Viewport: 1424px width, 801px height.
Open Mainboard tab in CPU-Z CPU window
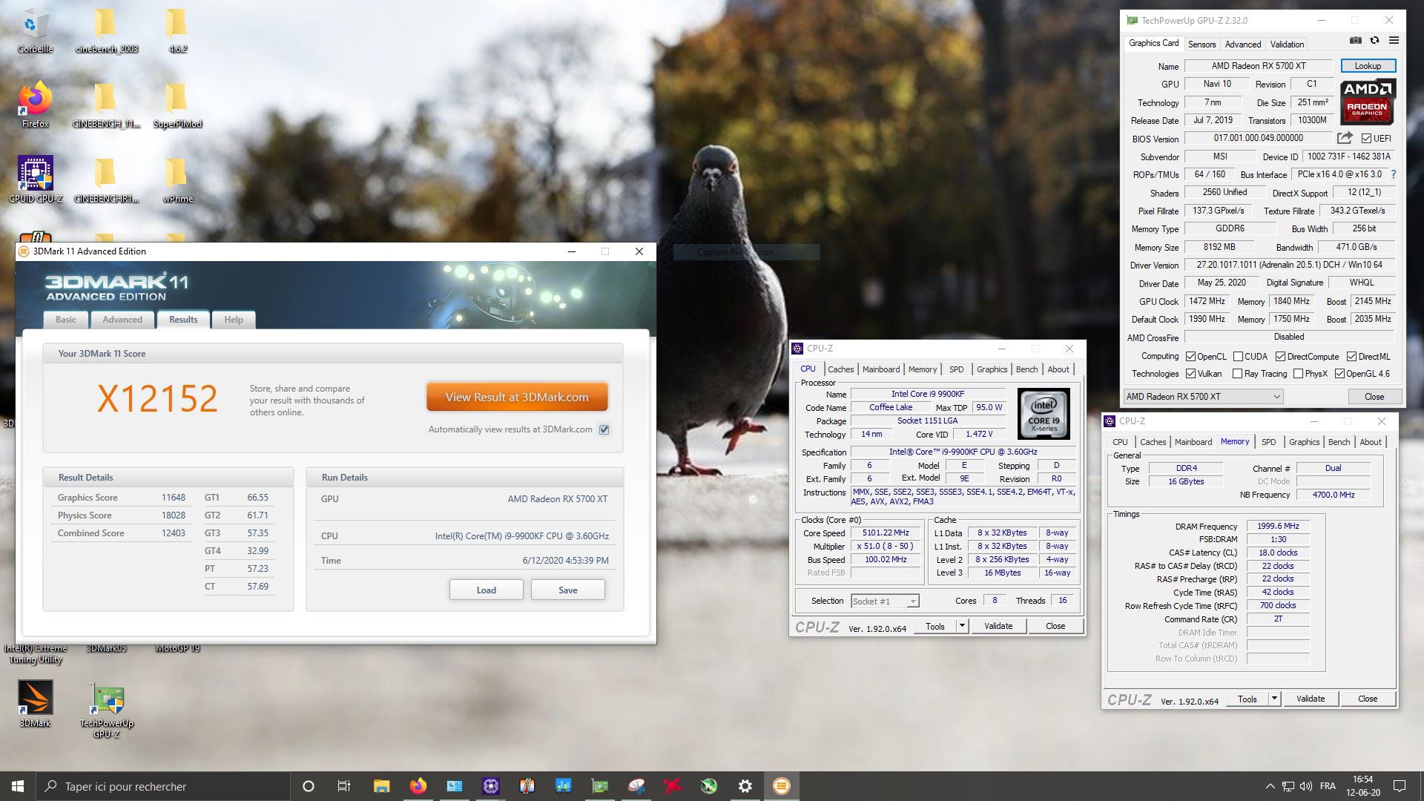(881, 369)
